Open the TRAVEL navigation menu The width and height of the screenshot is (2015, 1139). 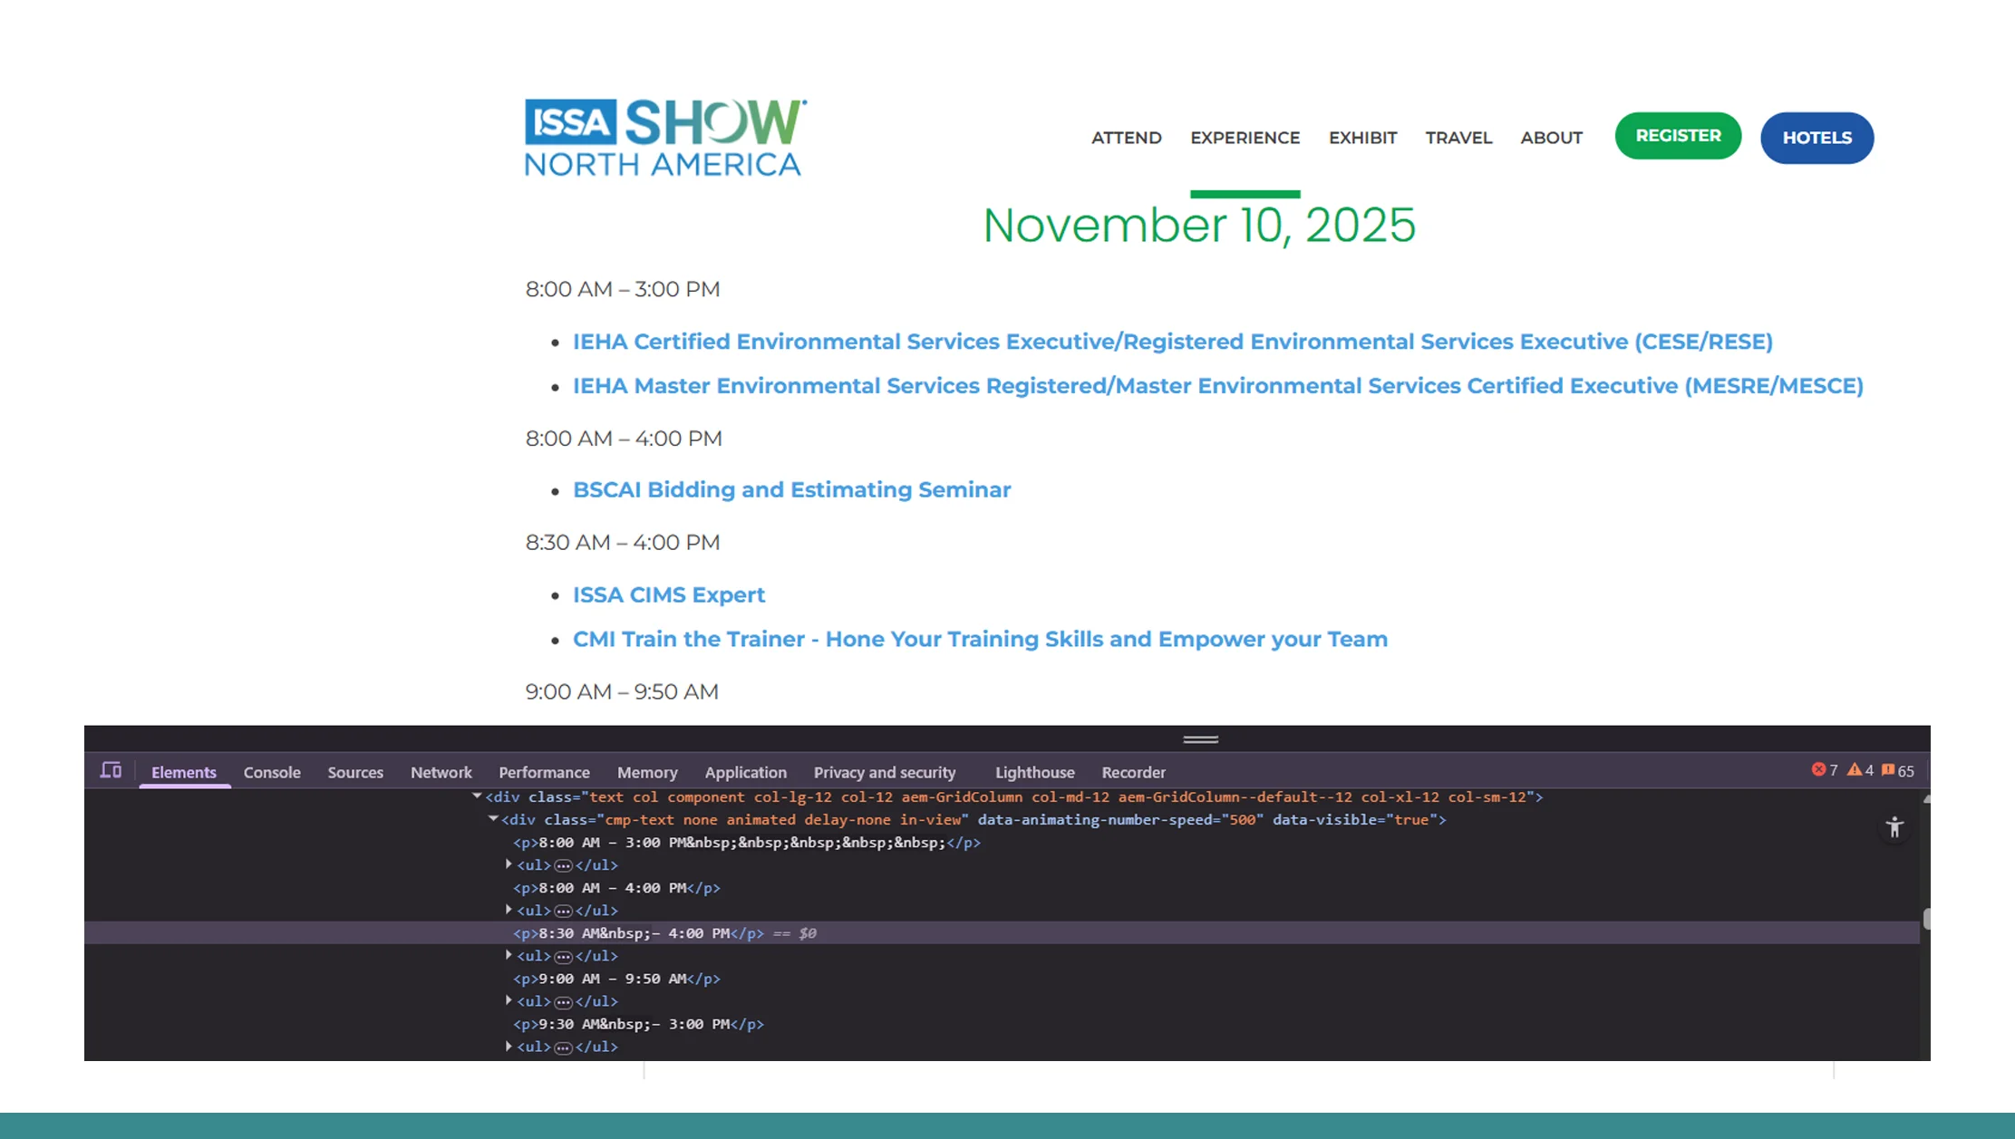tap(1458, 137)
